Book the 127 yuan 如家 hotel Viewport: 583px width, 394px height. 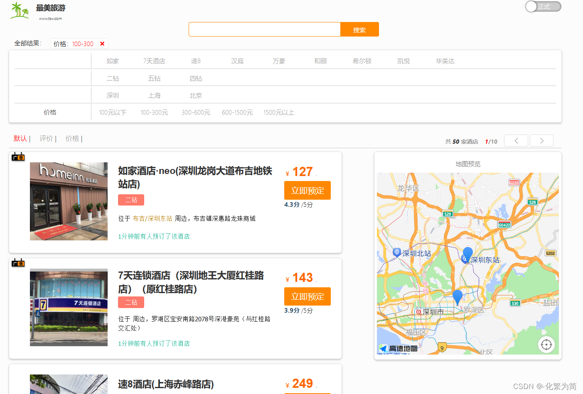[307, 191]
